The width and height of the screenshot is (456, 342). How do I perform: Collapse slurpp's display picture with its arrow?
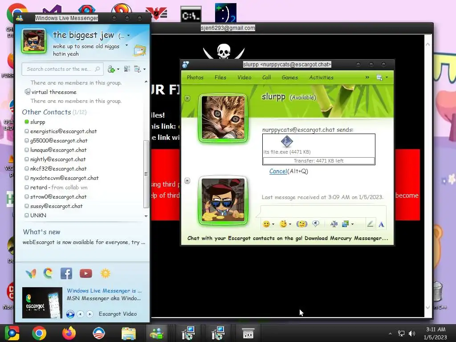[x=187, y=98]
